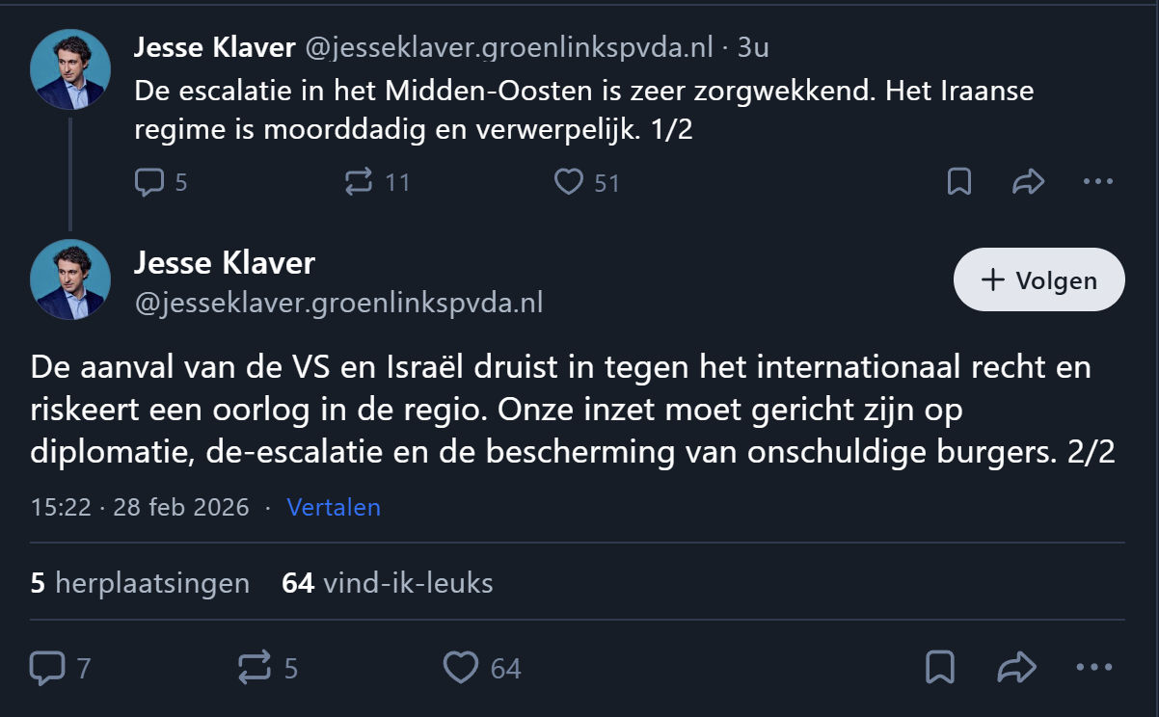Open Jesse Klaver's avatar in main post
1159x717 pixels.
point(69,279)
